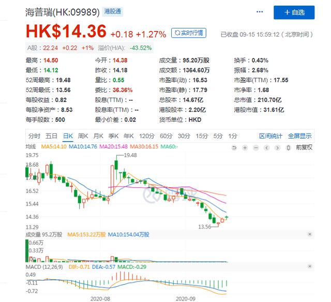Move chart right with right chevron icon
The width and height of the screenshot is (331, 302).
tap(278, 148)
